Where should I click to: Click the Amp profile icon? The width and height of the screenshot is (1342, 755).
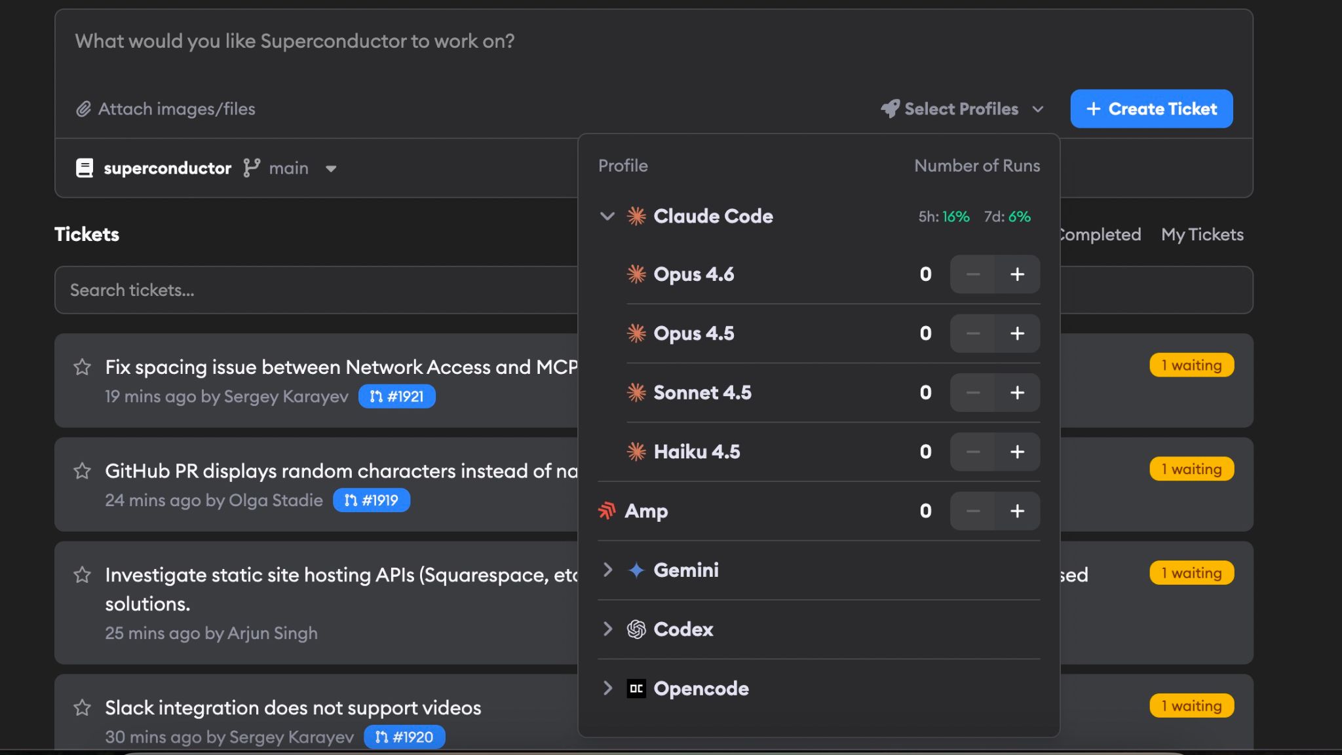[x=608, y=511]
